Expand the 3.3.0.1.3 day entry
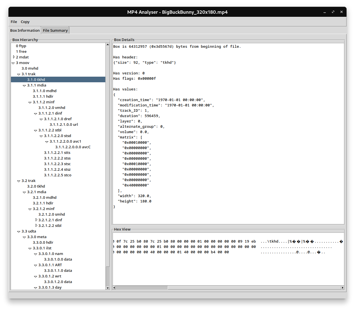355x310 pixels. coord(35,288)
